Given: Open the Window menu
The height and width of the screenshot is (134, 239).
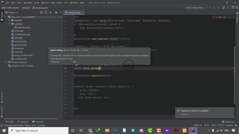Looking at the screenshot, I should pyautogui.click(x=74, y=3).
